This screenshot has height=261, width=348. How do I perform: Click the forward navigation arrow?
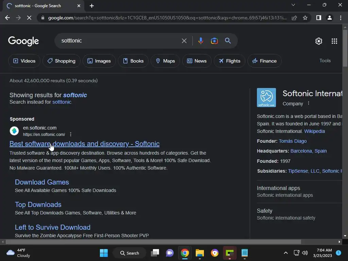tap(18, 18)
